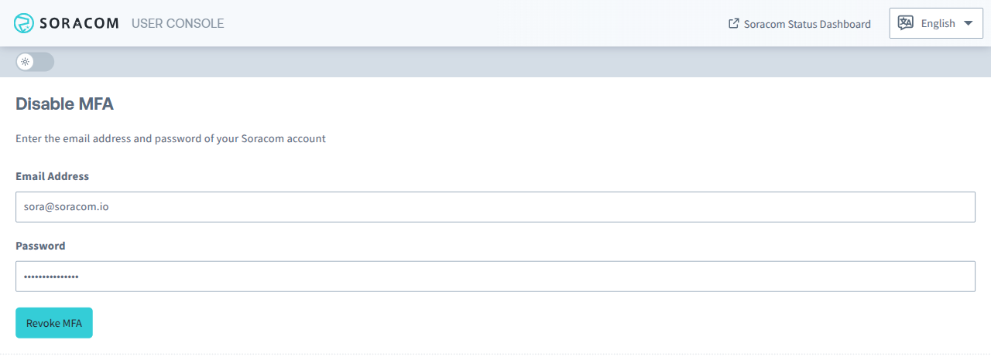This screenshot has height=357, width=991.
Task: Click the email and password instruction text
Action: [x=170, y=139]
